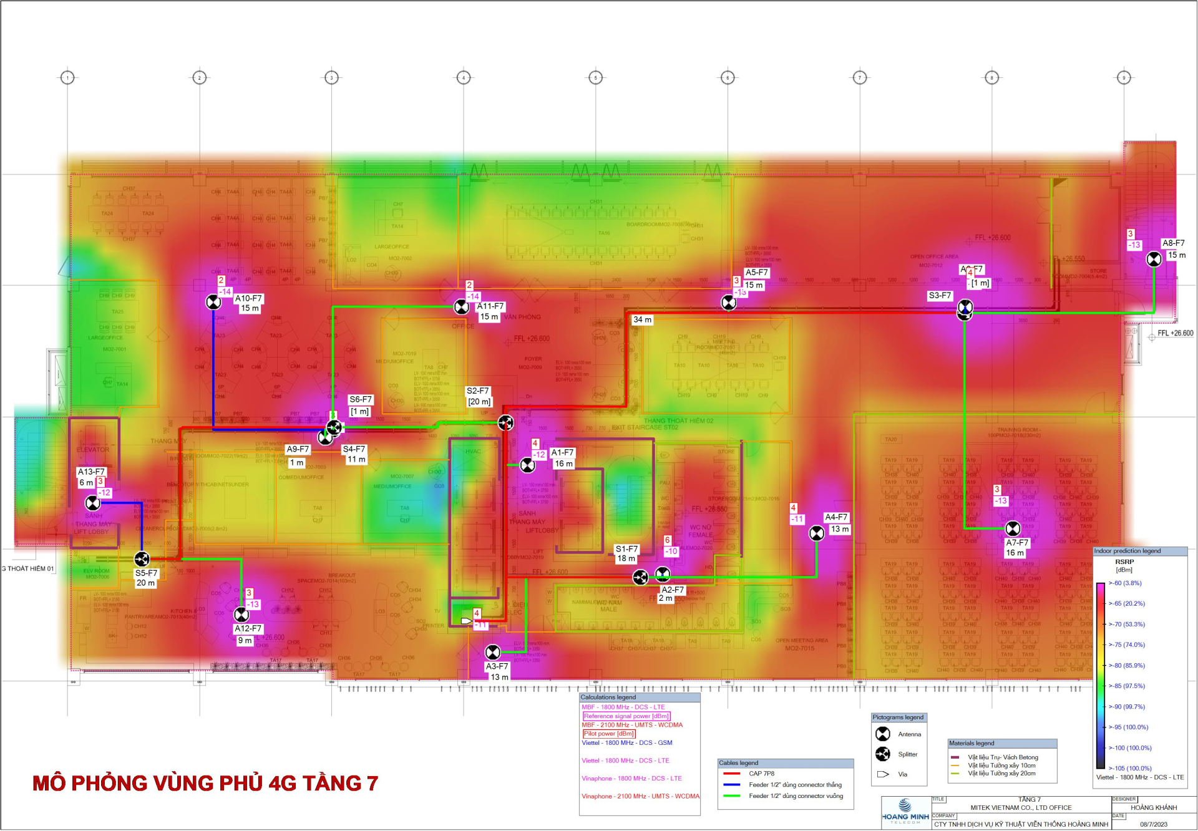Select antenna A12-F7 marker
The height and width of the screenshot is (831, 1198).
[241, 615]
